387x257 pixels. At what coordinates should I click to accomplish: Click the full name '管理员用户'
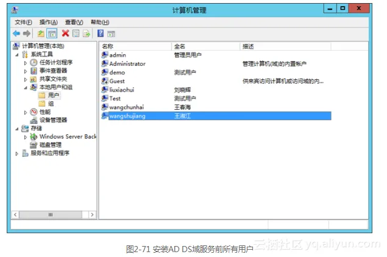point(188,55)
